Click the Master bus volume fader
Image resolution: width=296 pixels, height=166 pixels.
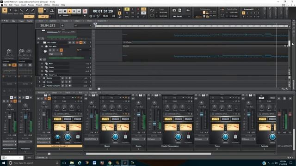point(92,116)
